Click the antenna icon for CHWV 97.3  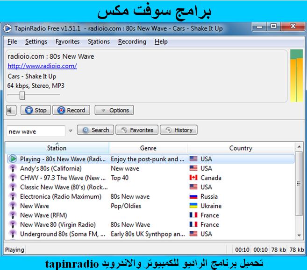coord(13,178)
